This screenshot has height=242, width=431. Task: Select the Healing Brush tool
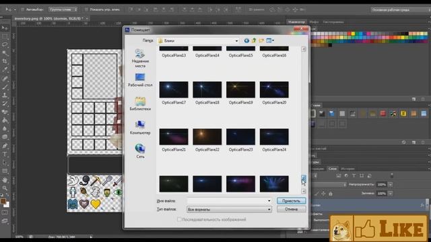tap(5, 79)
